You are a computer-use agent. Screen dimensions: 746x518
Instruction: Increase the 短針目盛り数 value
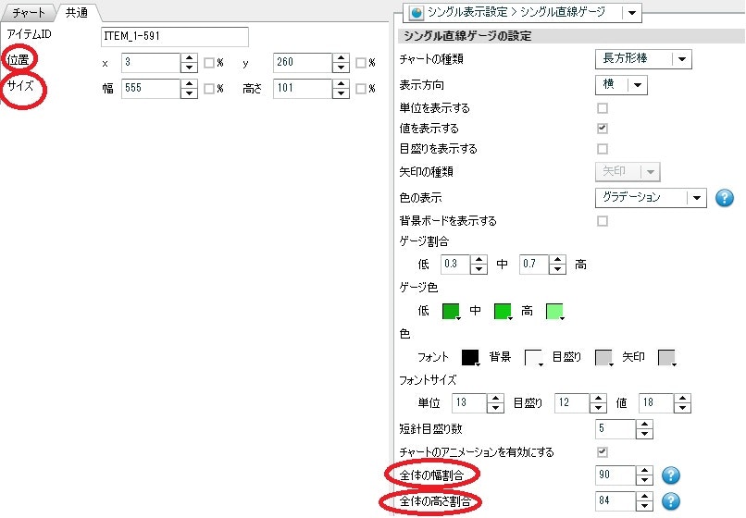pyautogui.click(x=644, y=425)
